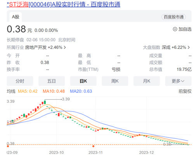This screenshot has width=194, height=155.
Task: Click the 昨收 0.38 value
Action: click(45, 62)
